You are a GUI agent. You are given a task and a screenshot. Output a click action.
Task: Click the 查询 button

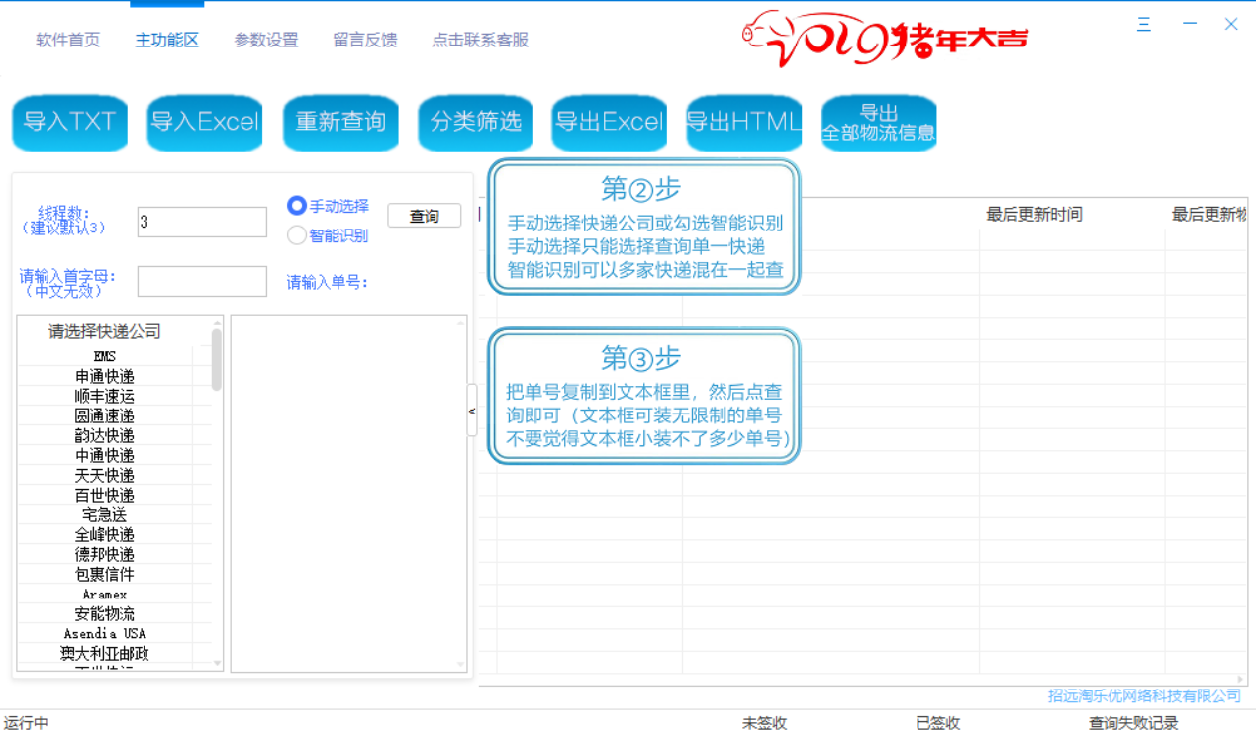[x=424, y=216]
